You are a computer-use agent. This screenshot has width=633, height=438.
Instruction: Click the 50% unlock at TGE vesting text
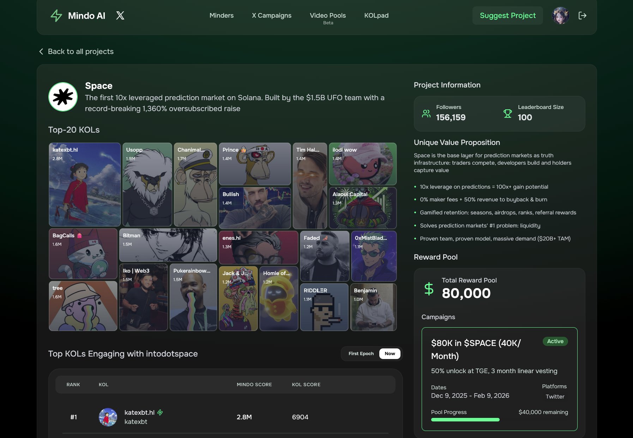point(494,371)
